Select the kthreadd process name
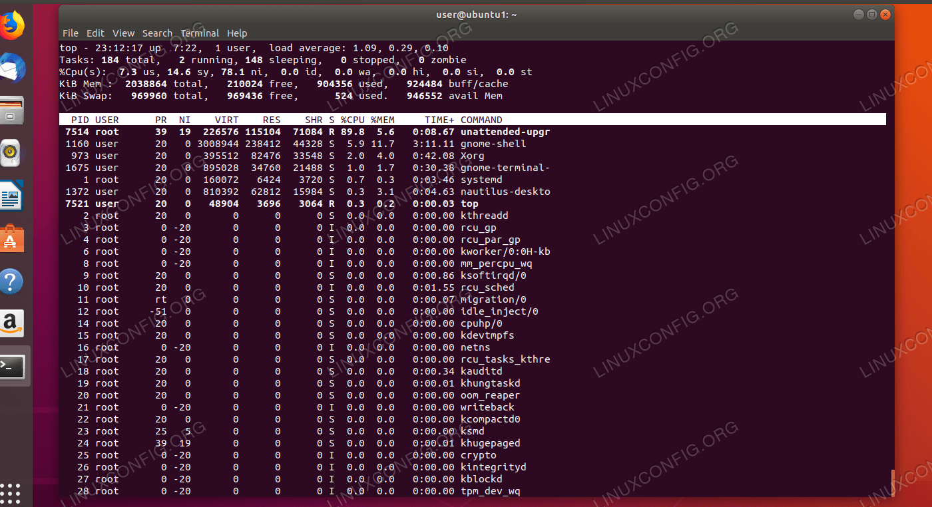The width and height of the screenshot is (932, 507). point(485,216)
